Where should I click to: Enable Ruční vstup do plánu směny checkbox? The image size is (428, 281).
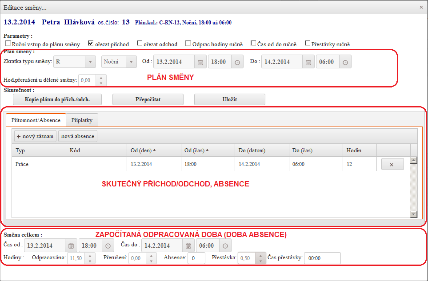(8, 44)
